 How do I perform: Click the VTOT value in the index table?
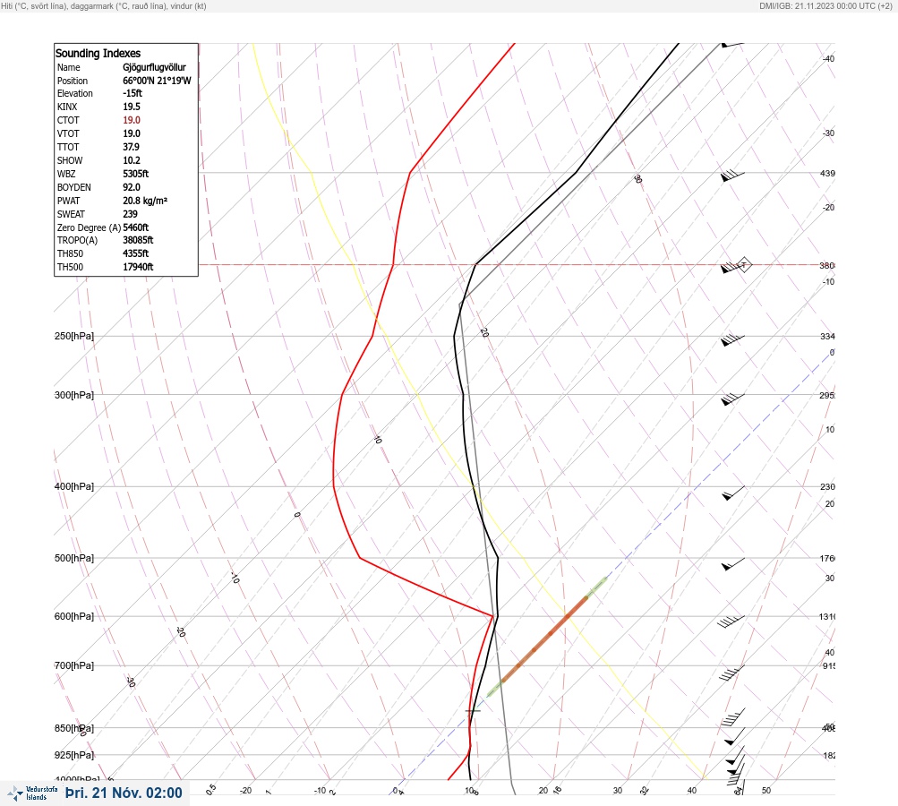pos(131,133)
